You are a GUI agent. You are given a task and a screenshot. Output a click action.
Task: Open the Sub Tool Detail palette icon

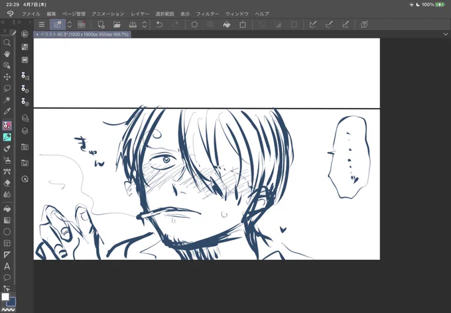tap(25, 90)
